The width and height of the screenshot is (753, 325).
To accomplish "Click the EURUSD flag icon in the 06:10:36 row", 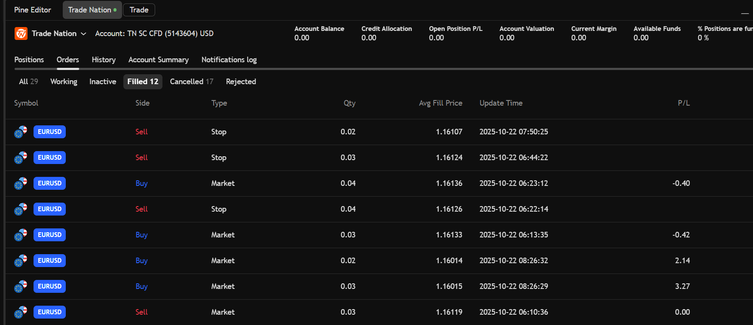I will [21, 312].
